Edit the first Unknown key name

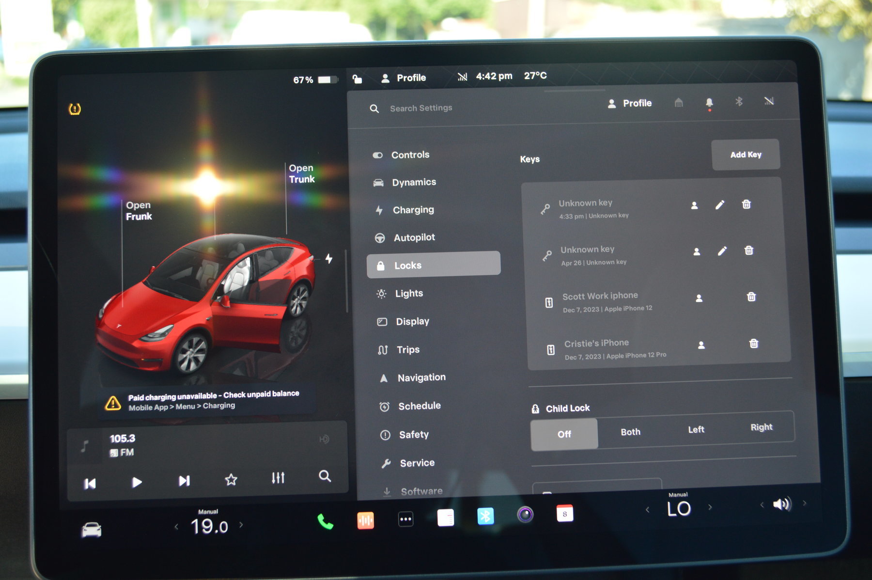tap(720, 205)
